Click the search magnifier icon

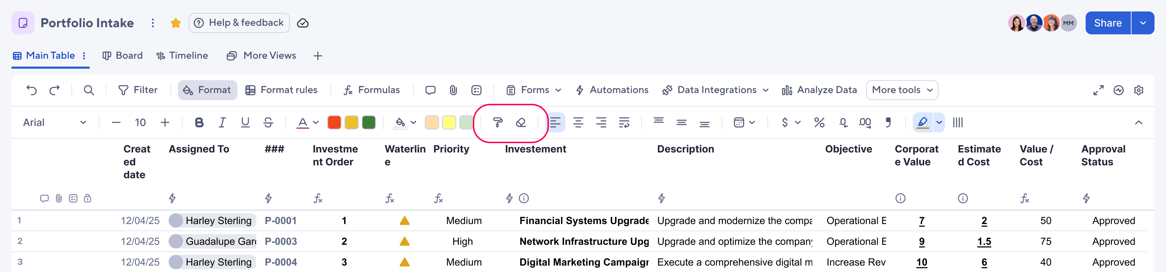[x=89, y=90]
